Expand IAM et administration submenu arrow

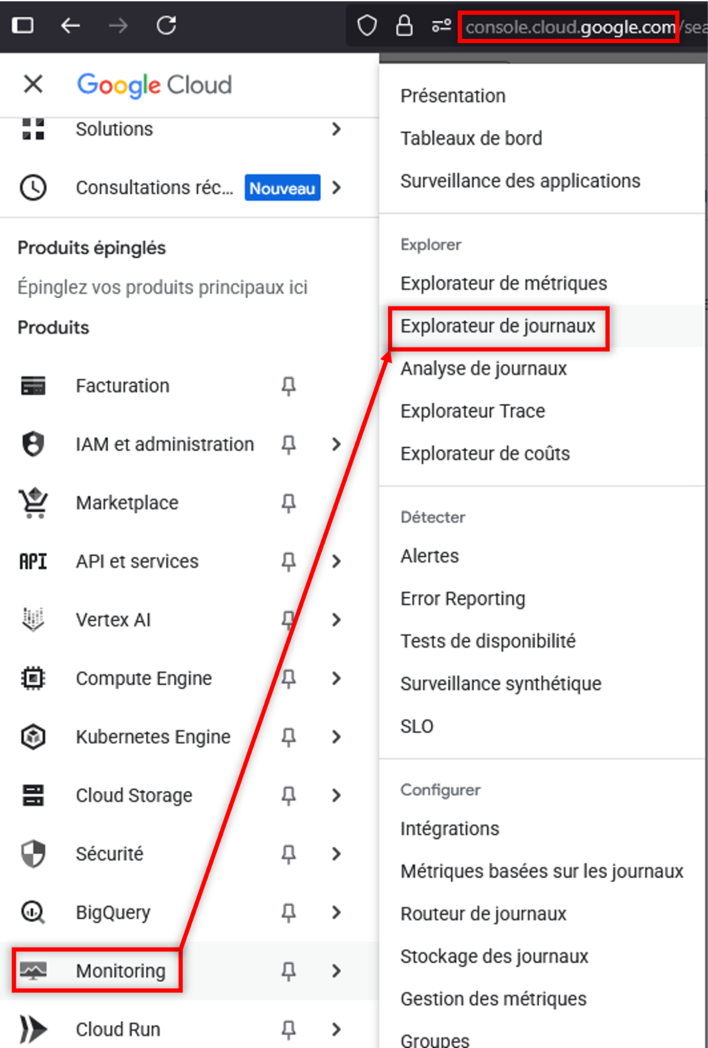point(337,445)
